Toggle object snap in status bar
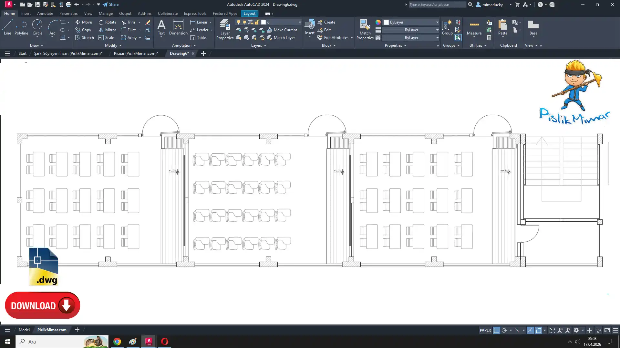This screenshot has height=348, width=620. point(538,330)
